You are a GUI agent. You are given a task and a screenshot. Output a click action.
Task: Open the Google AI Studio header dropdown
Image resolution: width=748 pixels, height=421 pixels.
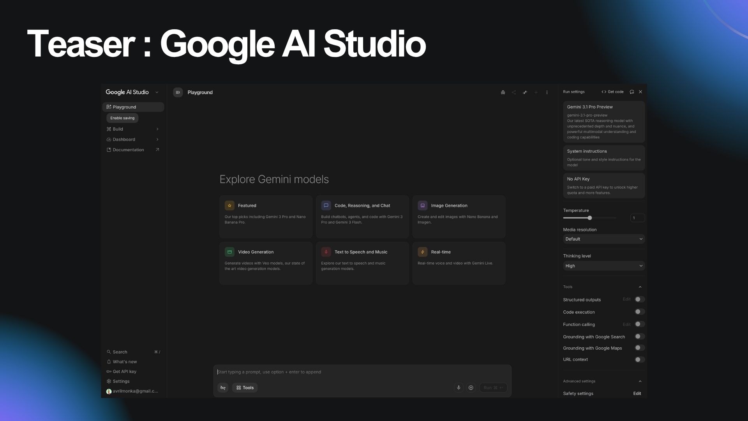[157, 92]
